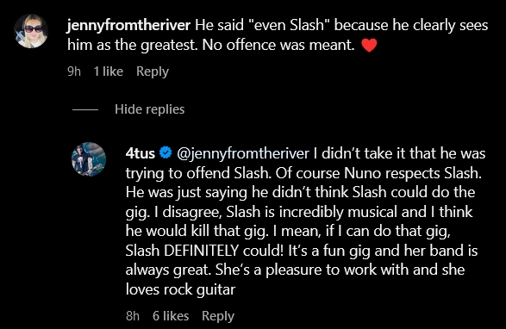This screenshot has height=329, width=506.
Task: Click the 4tus reply text about Slash
Action: pyautogui.click(x=305, y=221)
